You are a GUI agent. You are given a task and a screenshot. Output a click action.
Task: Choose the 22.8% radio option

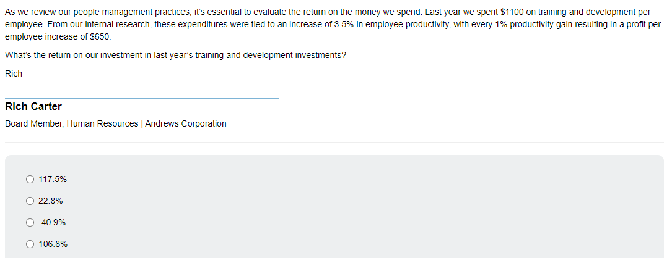pos(30,201)
